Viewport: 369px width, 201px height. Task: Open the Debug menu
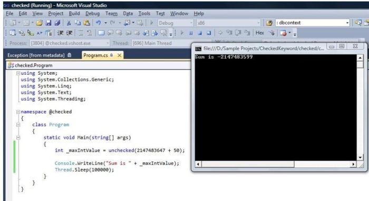pos(92,14)
